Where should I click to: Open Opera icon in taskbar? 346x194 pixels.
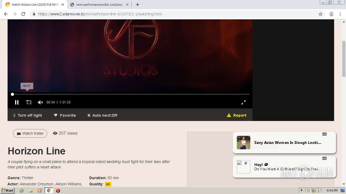58,190
